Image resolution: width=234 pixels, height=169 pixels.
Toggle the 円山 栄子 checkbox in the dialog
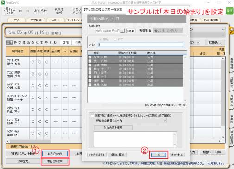pos(90,73)
